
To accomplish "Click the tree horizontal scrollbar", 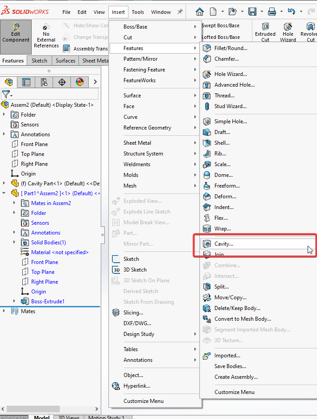I will point(33,409).
